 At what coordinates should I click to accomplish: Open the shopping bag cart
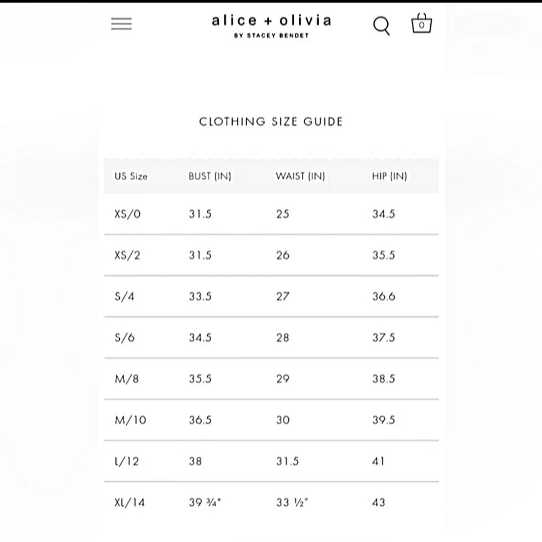[422, 24]
